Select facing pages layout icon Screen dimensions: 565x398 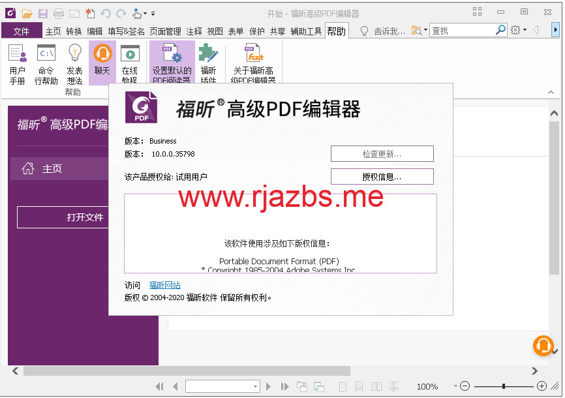point(376,387)
